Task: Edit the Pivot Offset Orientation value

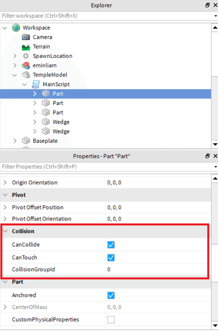Action: (x=158, y=219)
